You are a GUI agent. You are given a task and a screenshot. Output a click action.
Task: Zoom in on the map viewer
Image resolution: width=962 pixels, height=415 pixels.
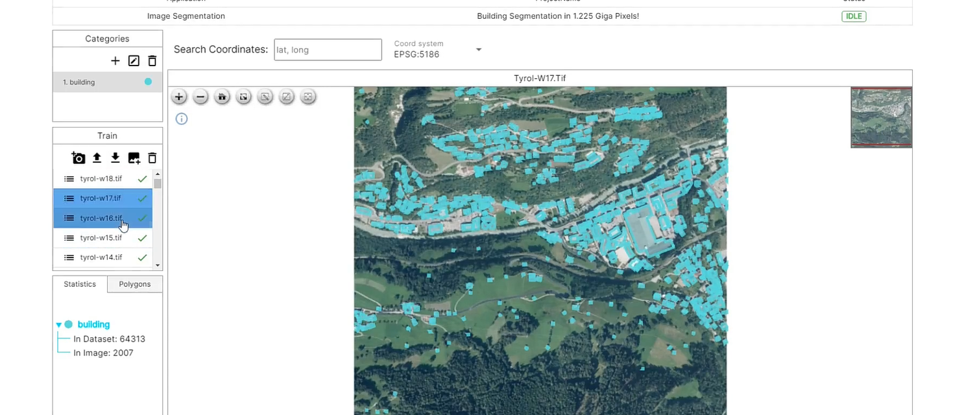click(179, 97)
